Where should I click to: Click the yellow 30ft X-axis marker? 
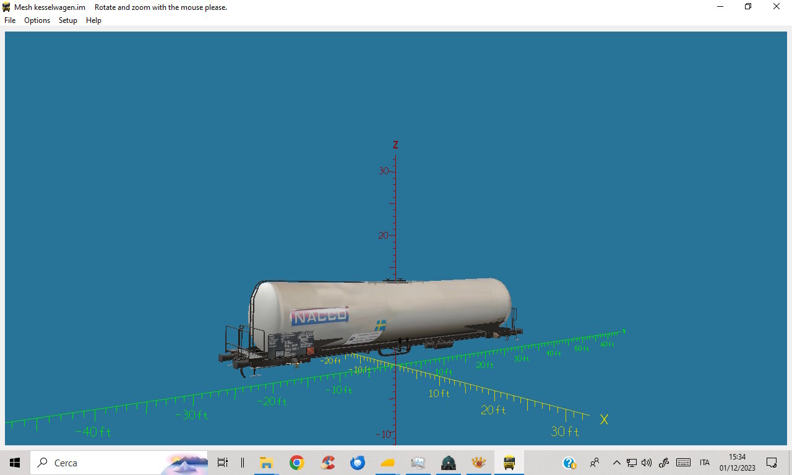565,431
